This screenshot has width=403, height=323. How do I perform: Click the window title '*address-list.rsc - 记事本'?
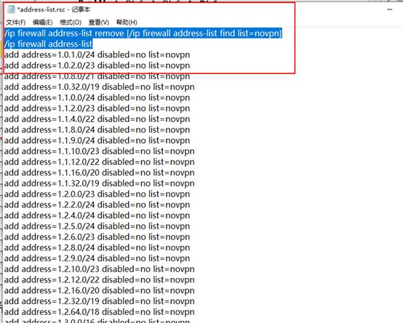click(x=54, y=9)
